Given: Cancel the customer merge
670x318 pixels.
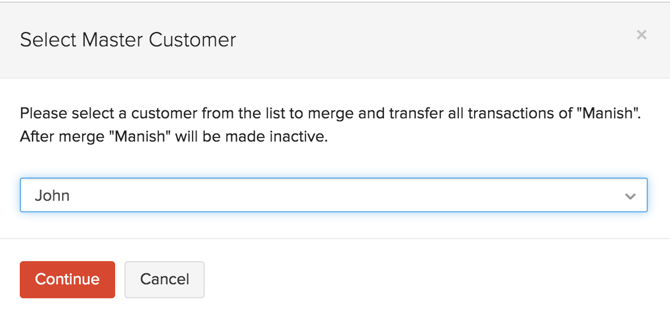Looking at the screenshot, I should 165,280.
